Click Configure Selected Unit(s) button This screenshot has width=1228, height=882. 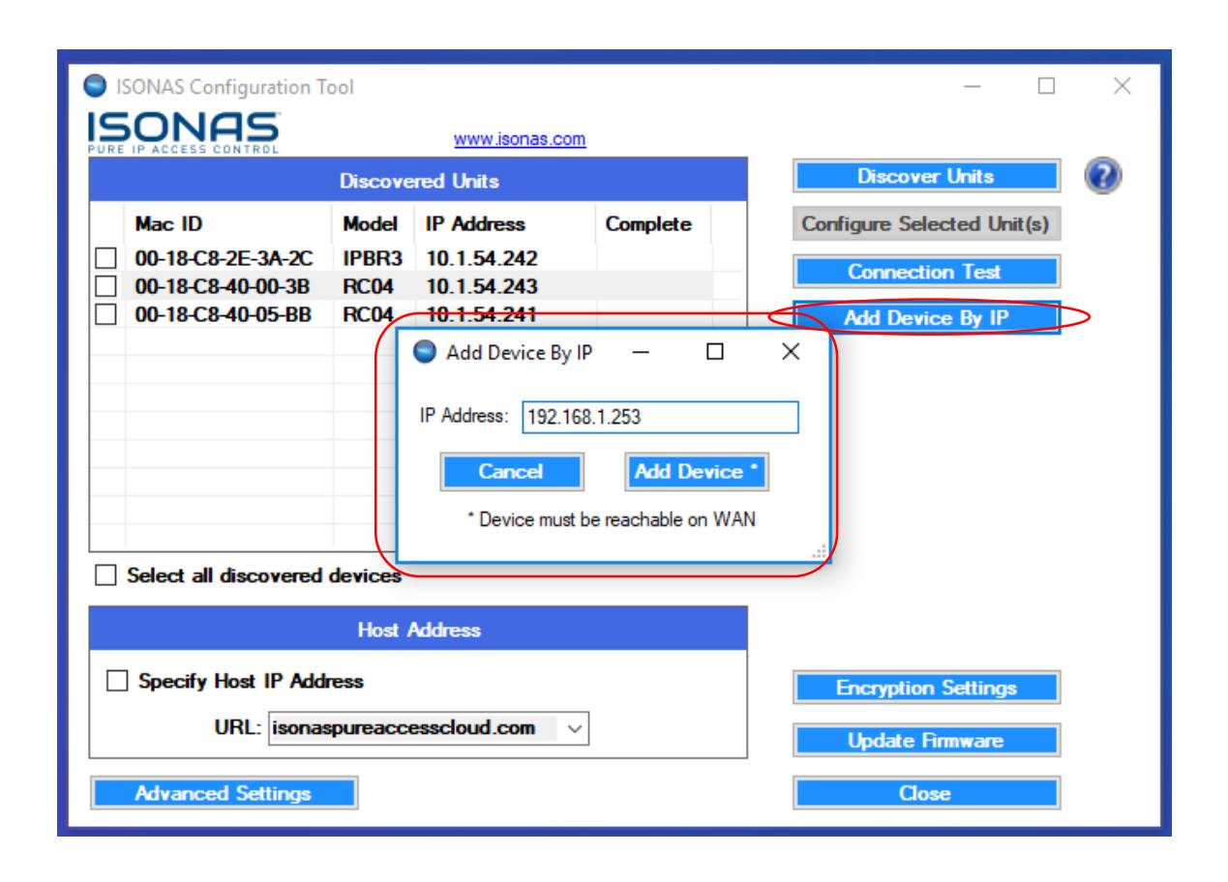(927, 224)
